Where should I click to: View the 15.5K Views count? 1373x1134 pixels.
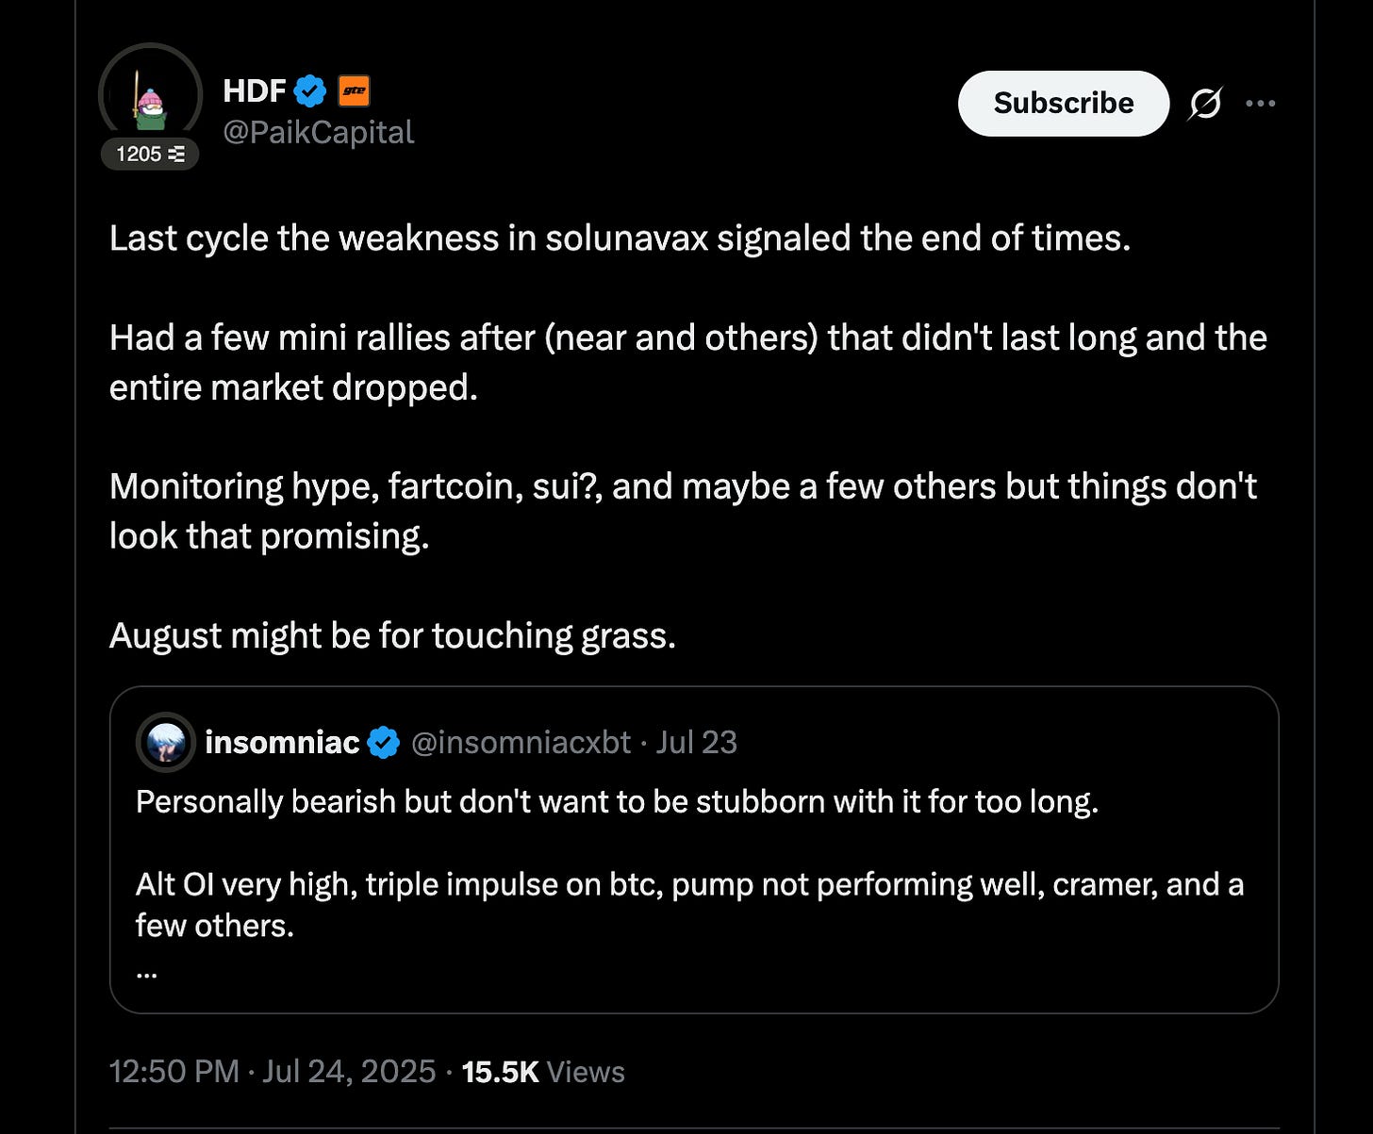point(543,1072)
